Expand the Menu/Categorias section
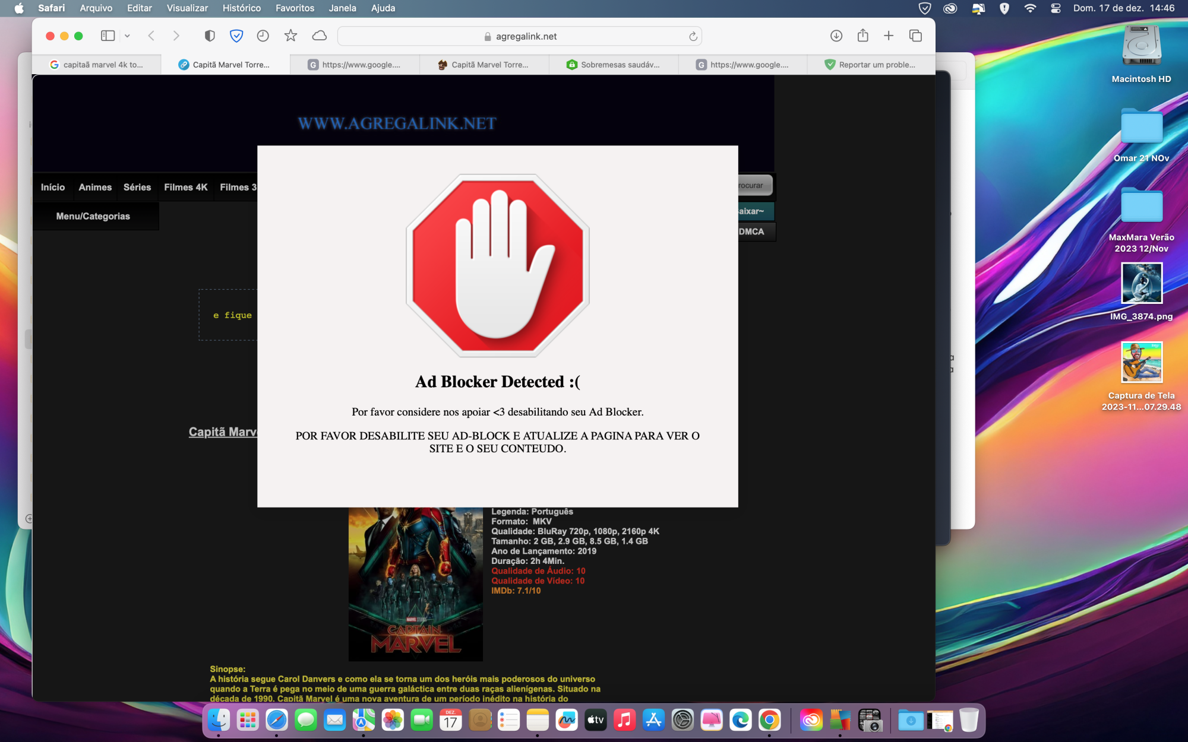1188x742 pixels. click(93, 216)
